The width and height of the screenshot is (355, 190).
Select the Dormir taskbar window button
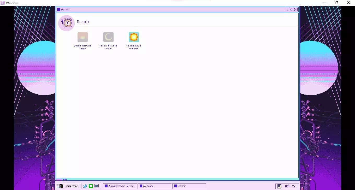click(x=190, y=186)
